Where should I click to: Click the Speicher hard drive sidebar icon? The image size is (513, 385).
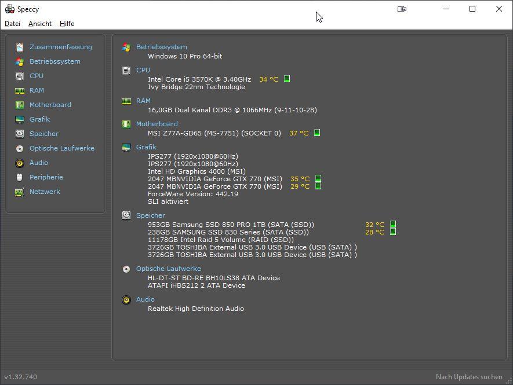pos(20,134)
